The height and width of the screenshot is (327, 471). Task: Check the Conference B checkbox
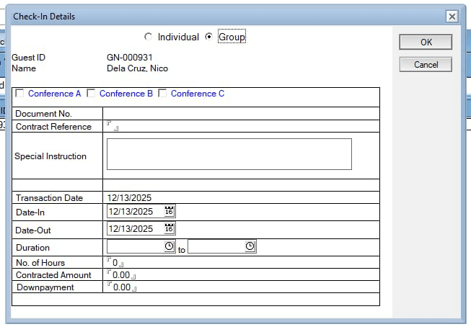click(x=91, y=94)
